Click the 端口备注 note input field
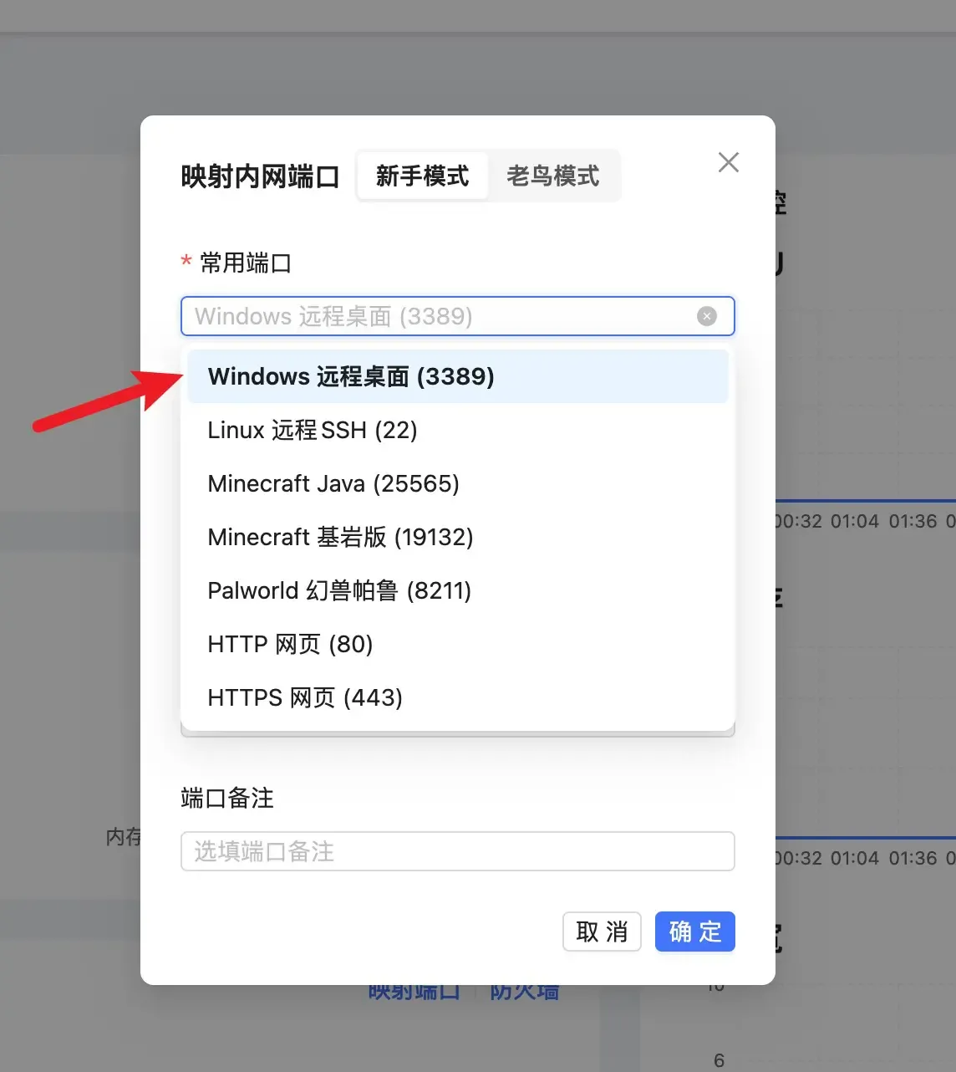The height and width of the screenshot is (1072, 956). coord(457,851)
